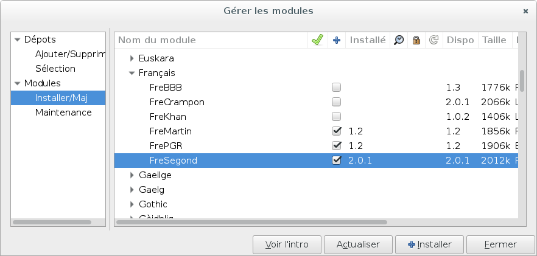The width and height of the screenshot is (537, 256).
Task: Close the Gérer les modules dialog
Action: click(x=525, y=12)
